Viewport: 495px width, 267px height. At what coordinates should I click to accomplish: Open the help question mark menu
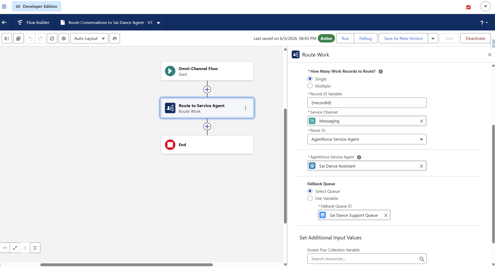tap(484, 23)
